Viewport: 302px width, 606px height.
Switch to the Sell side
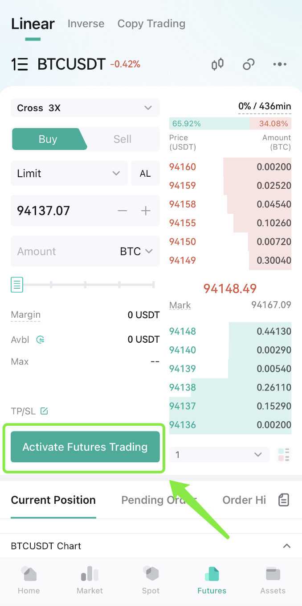coord(122,139)
